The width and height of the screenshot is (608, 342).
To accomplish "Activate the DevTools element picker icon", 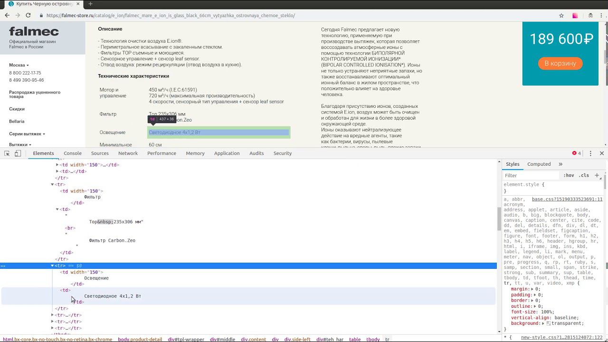I will (x=7, y=153).
